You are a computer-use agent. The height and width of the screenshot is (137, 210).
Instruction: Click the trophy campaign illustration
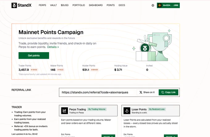click(x=153, y=45)
